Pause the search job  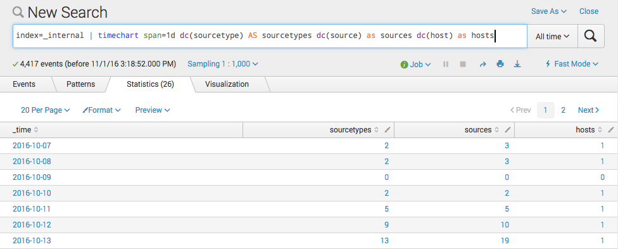coord(446,64)
